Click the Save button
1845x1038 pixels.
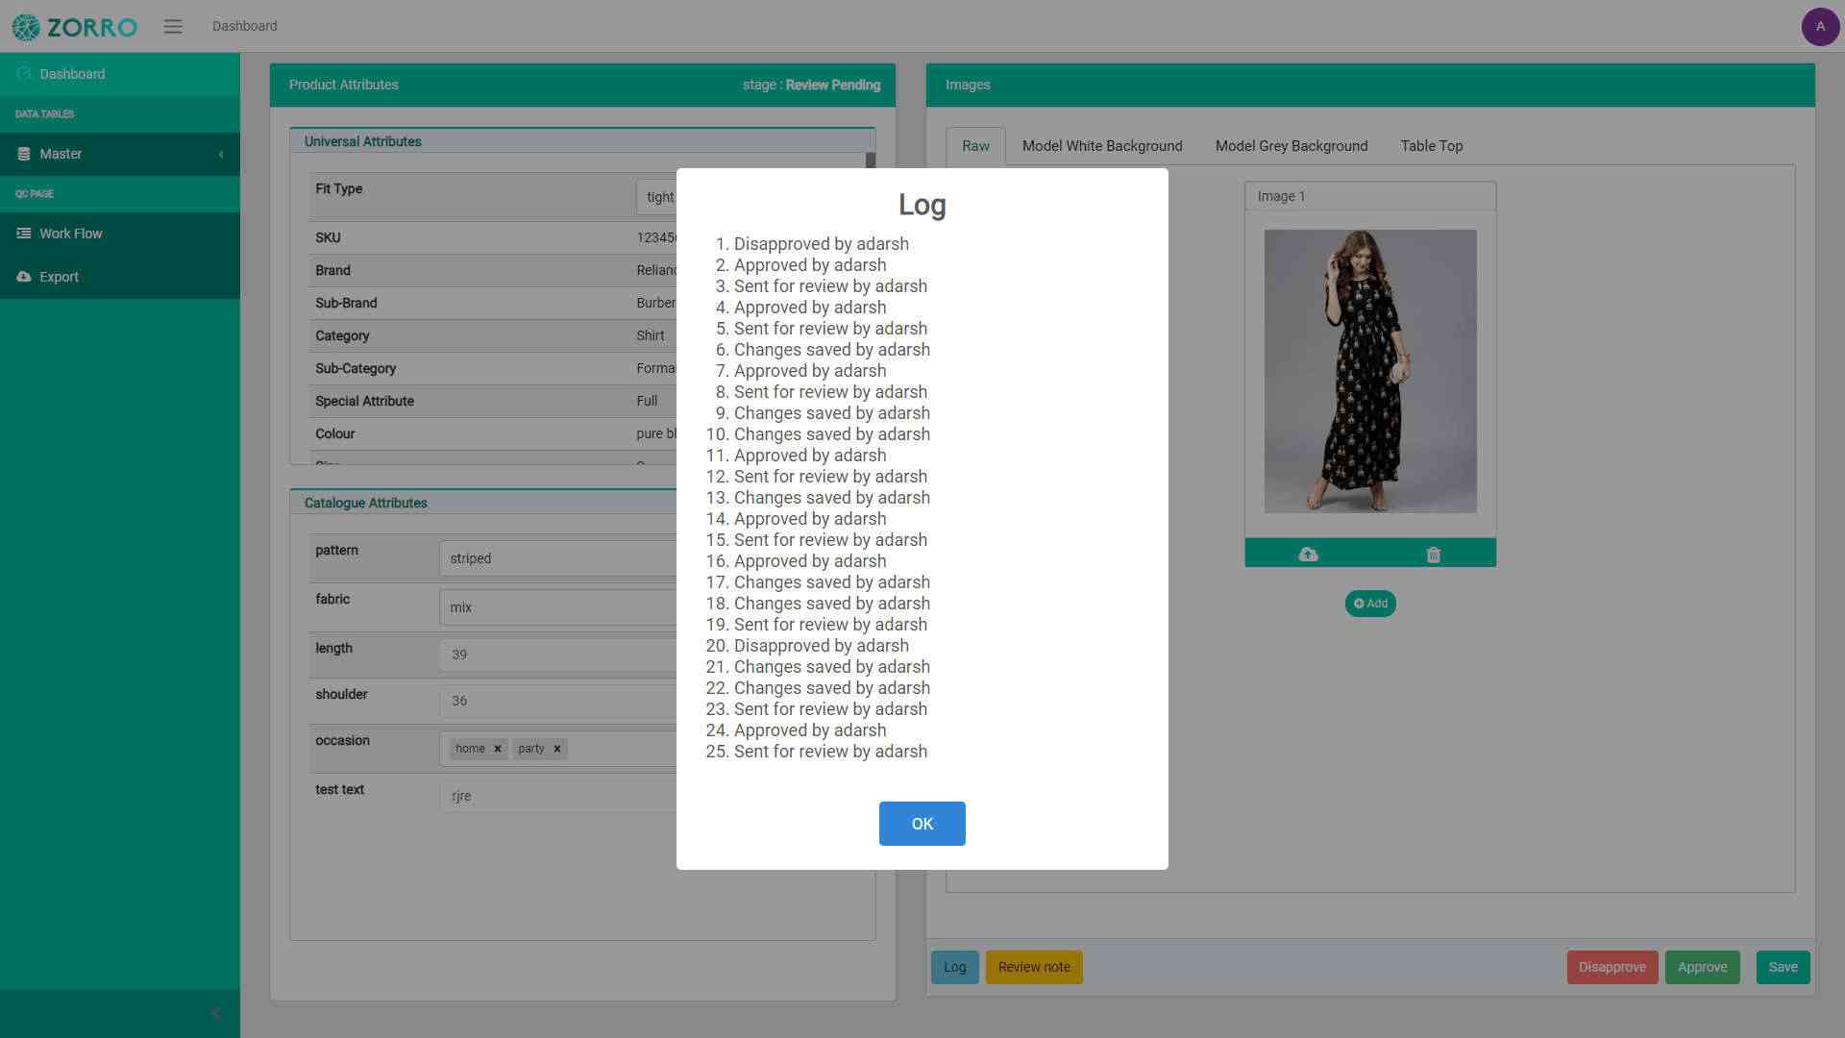pyautogui.click(x=1783, y=967)
